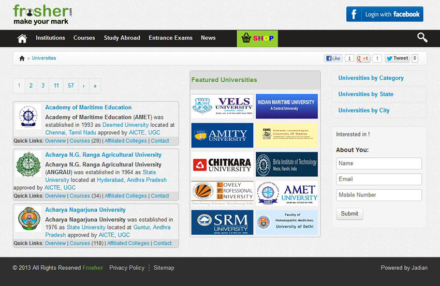Open Academy of Maritime Education logo thumbnail
Image resolution: width=440 pixels, height=286 pixels.
coord(28,116)
